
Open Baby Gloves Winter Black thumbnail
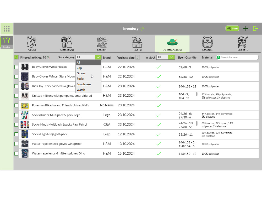point(25,67)
